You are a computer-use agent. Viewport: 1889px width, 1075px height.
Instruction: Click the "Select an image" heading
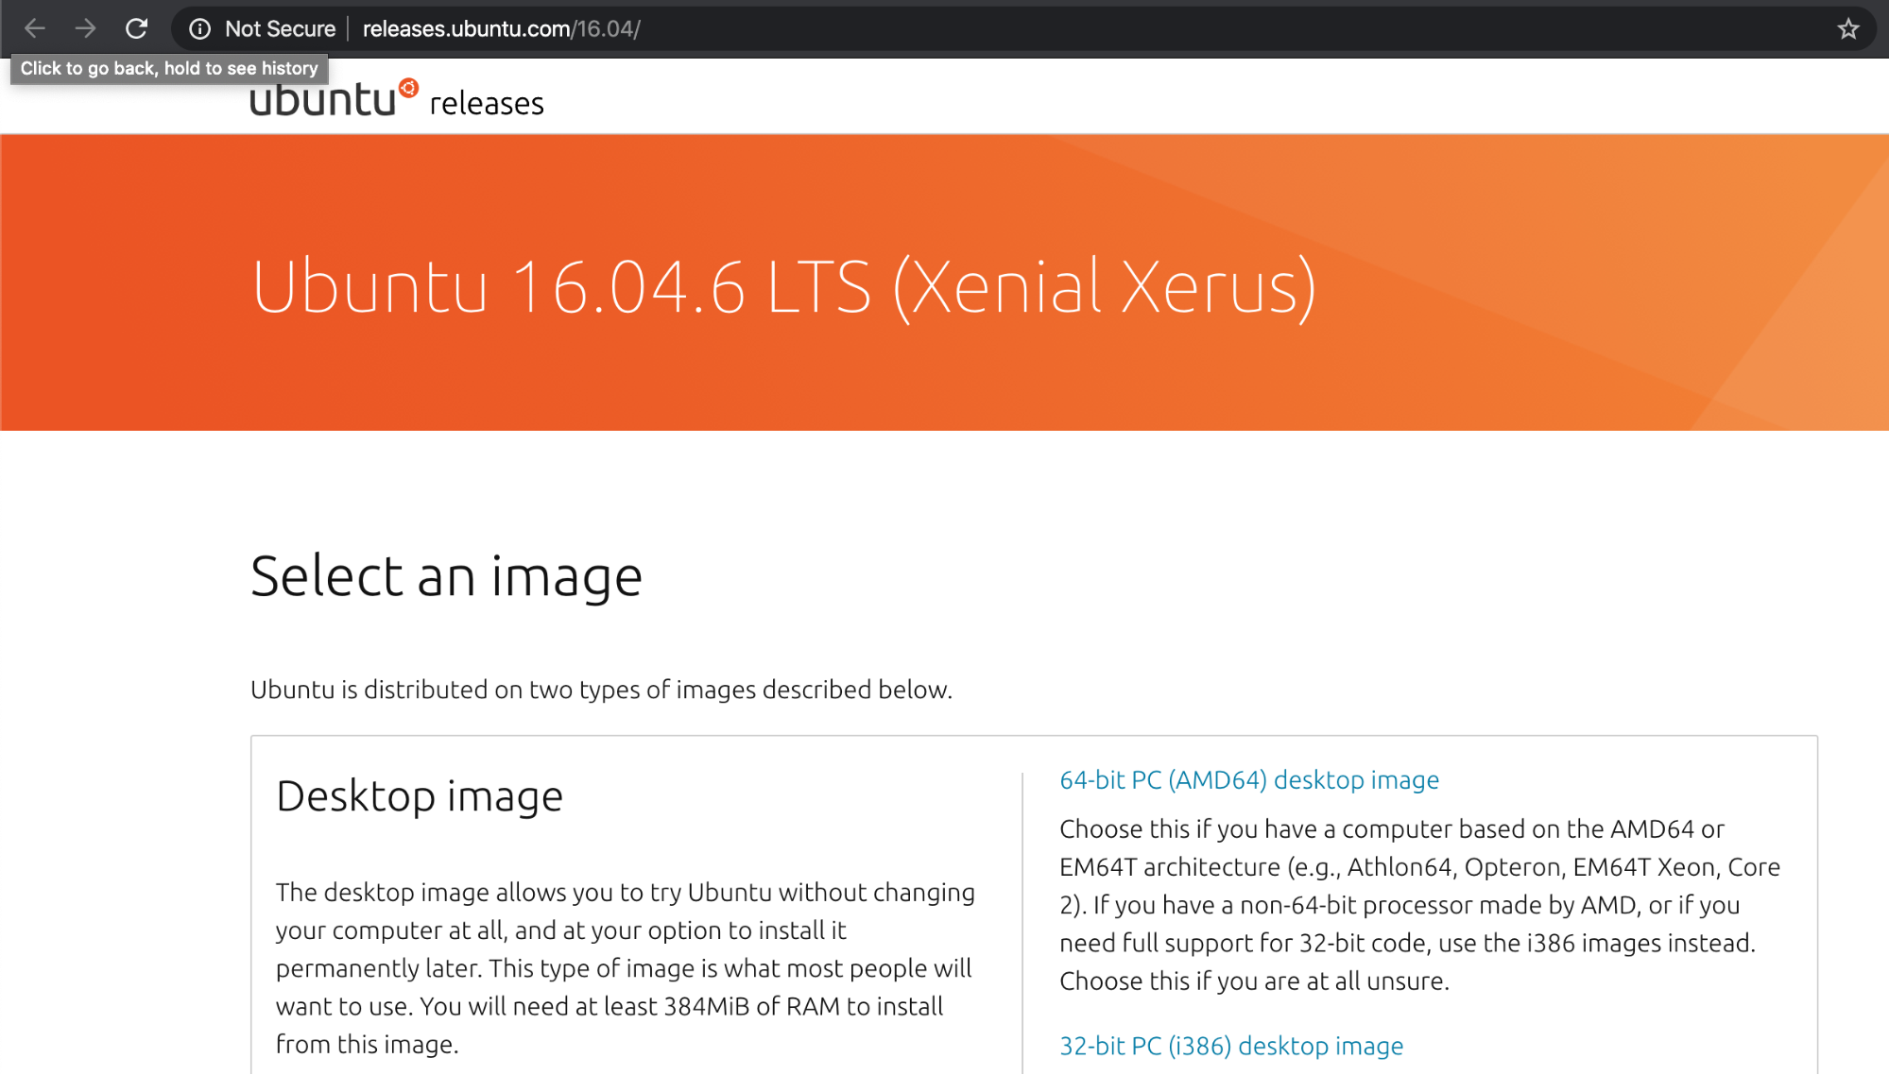(x=446, y=576)
